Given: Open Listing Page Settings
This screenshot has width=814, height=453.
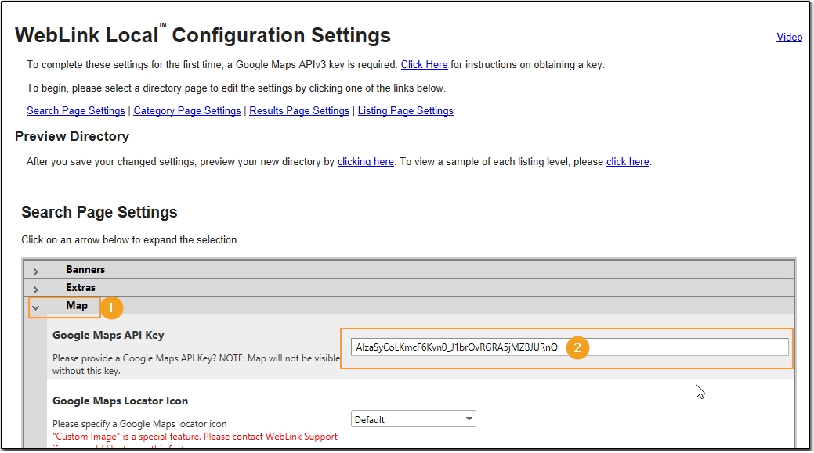Looking at the screenshot, I should tap(405, 110).
